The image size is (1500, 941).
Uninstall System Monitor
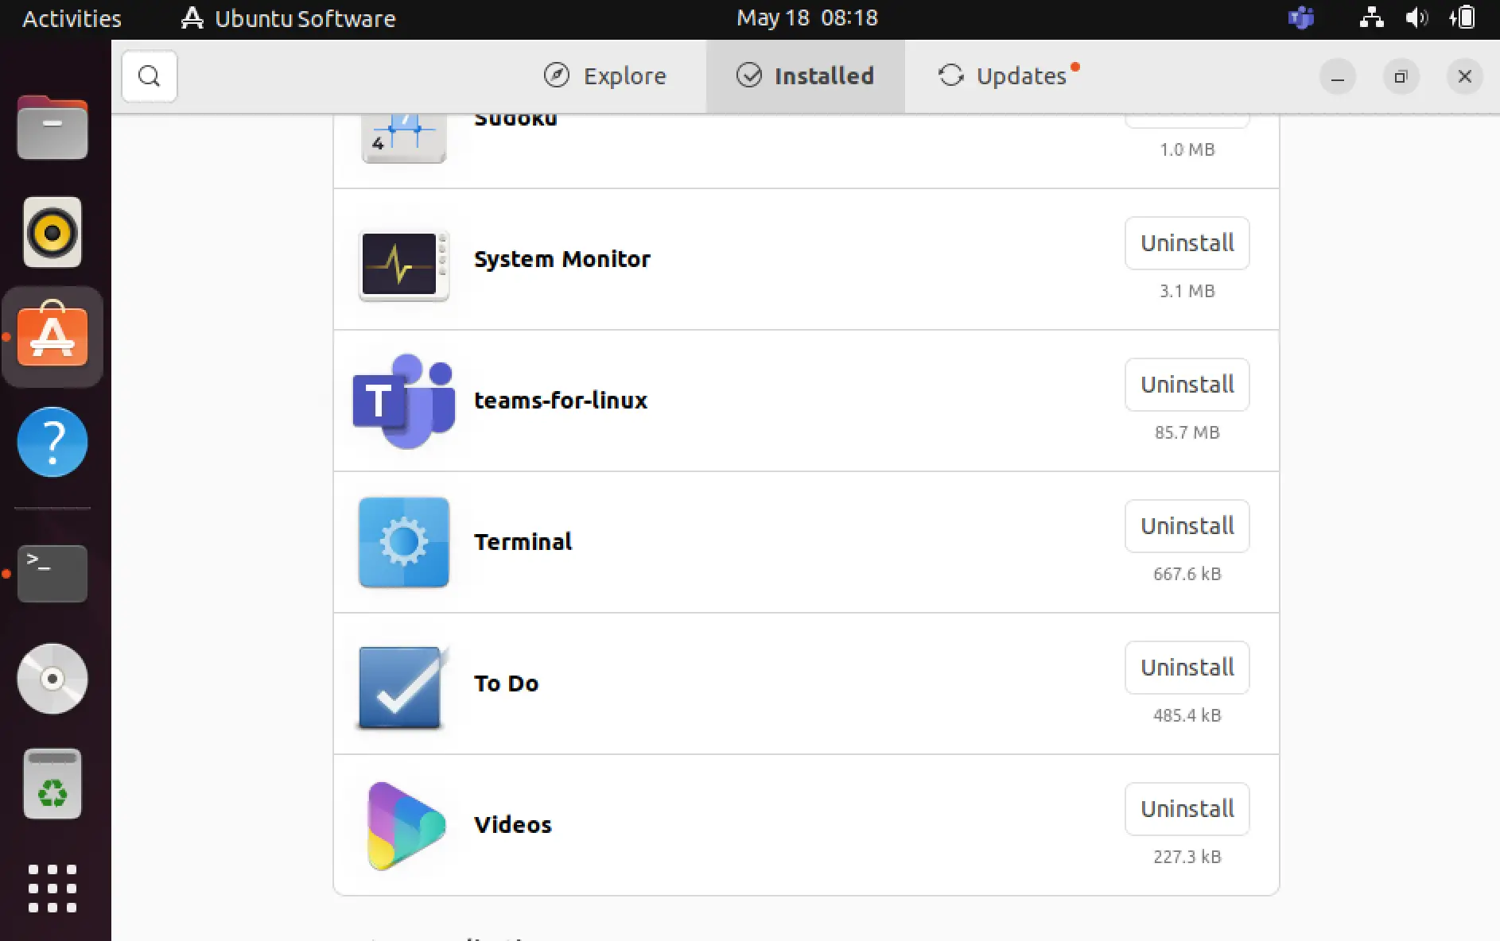tap(1187, 243)
